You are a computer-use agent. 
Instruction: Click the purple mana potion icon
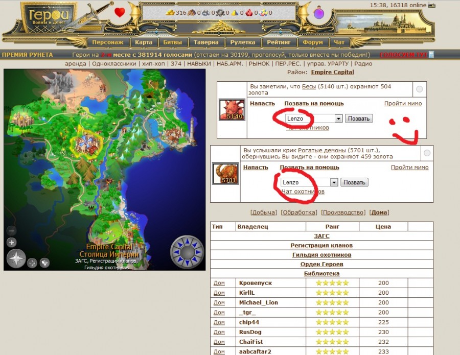coord(319,13)
